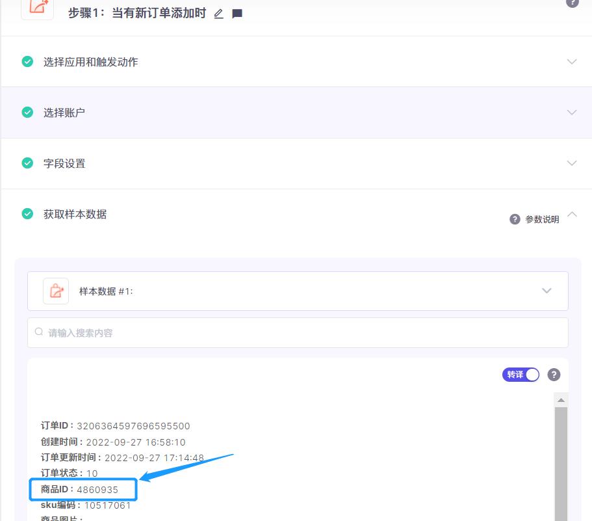Select the 商品ID value 4860935
592x521 pixels.
(97, 489)
